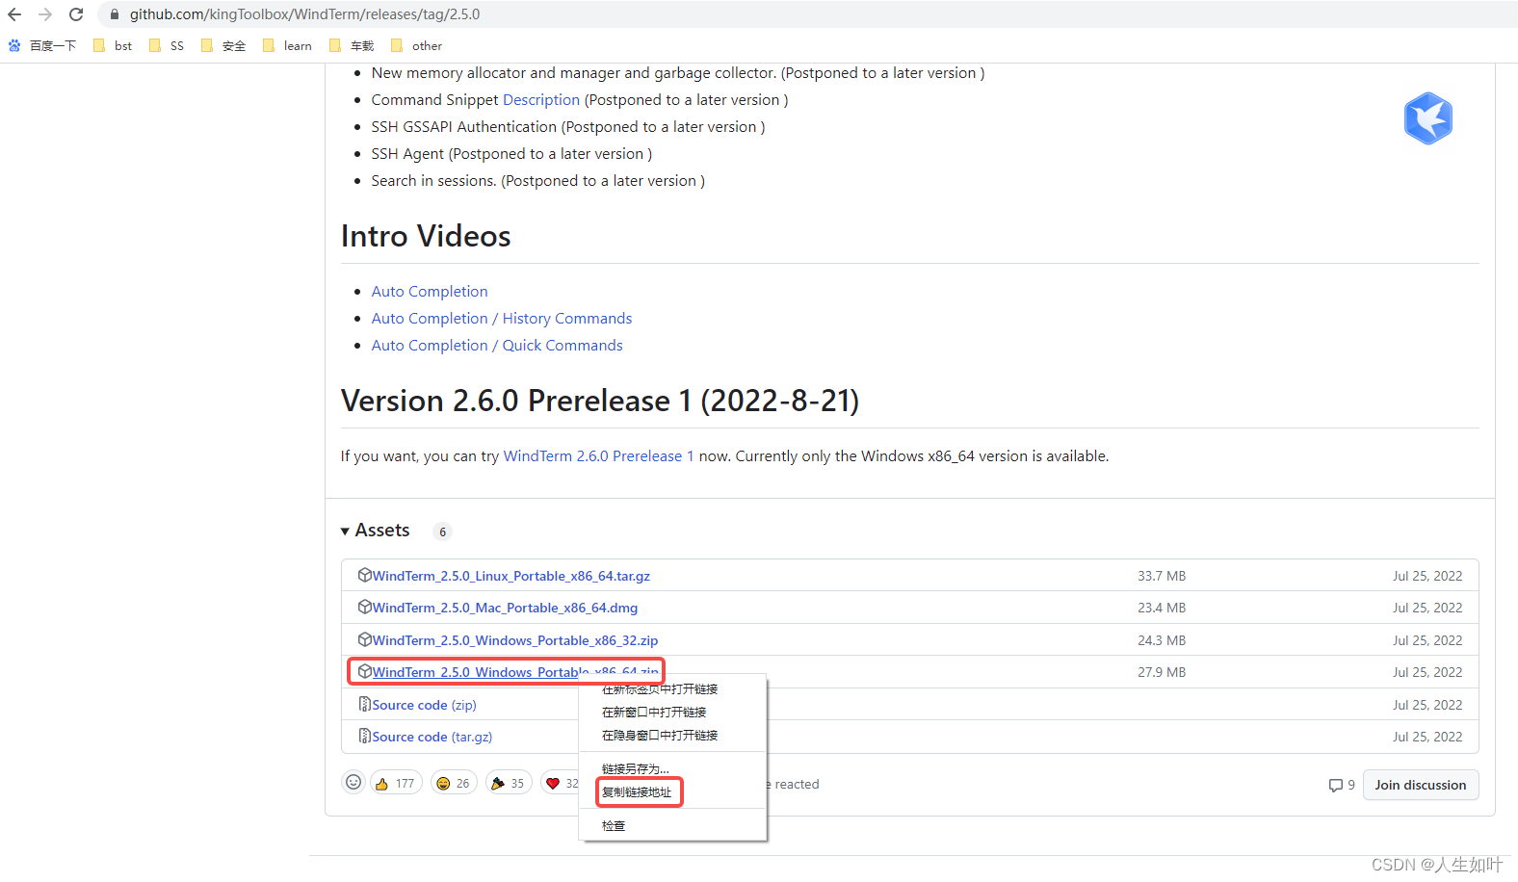Open the Description link for Command Snippet

541,99
